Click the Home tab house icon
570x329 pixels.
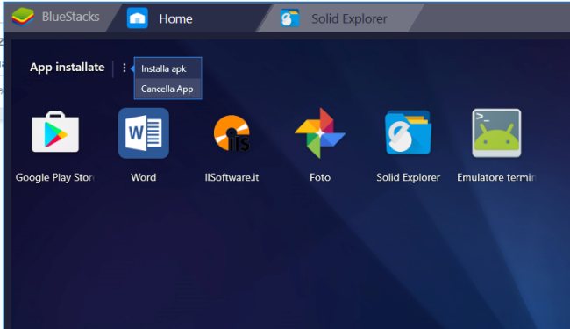click(x=138, y=18)
